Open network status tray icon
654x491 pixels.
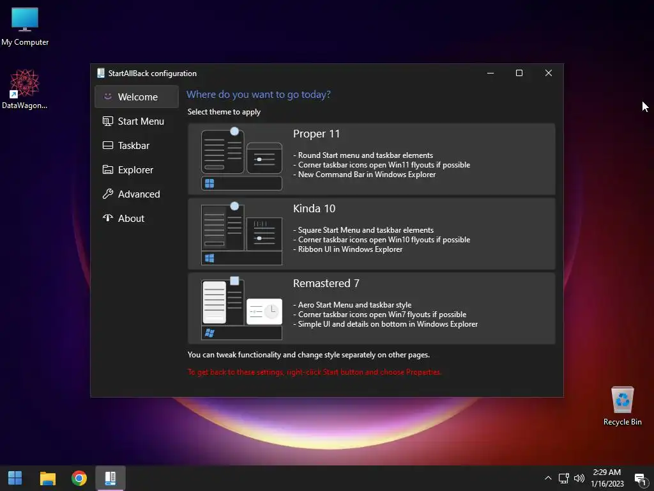click(564, 478)
